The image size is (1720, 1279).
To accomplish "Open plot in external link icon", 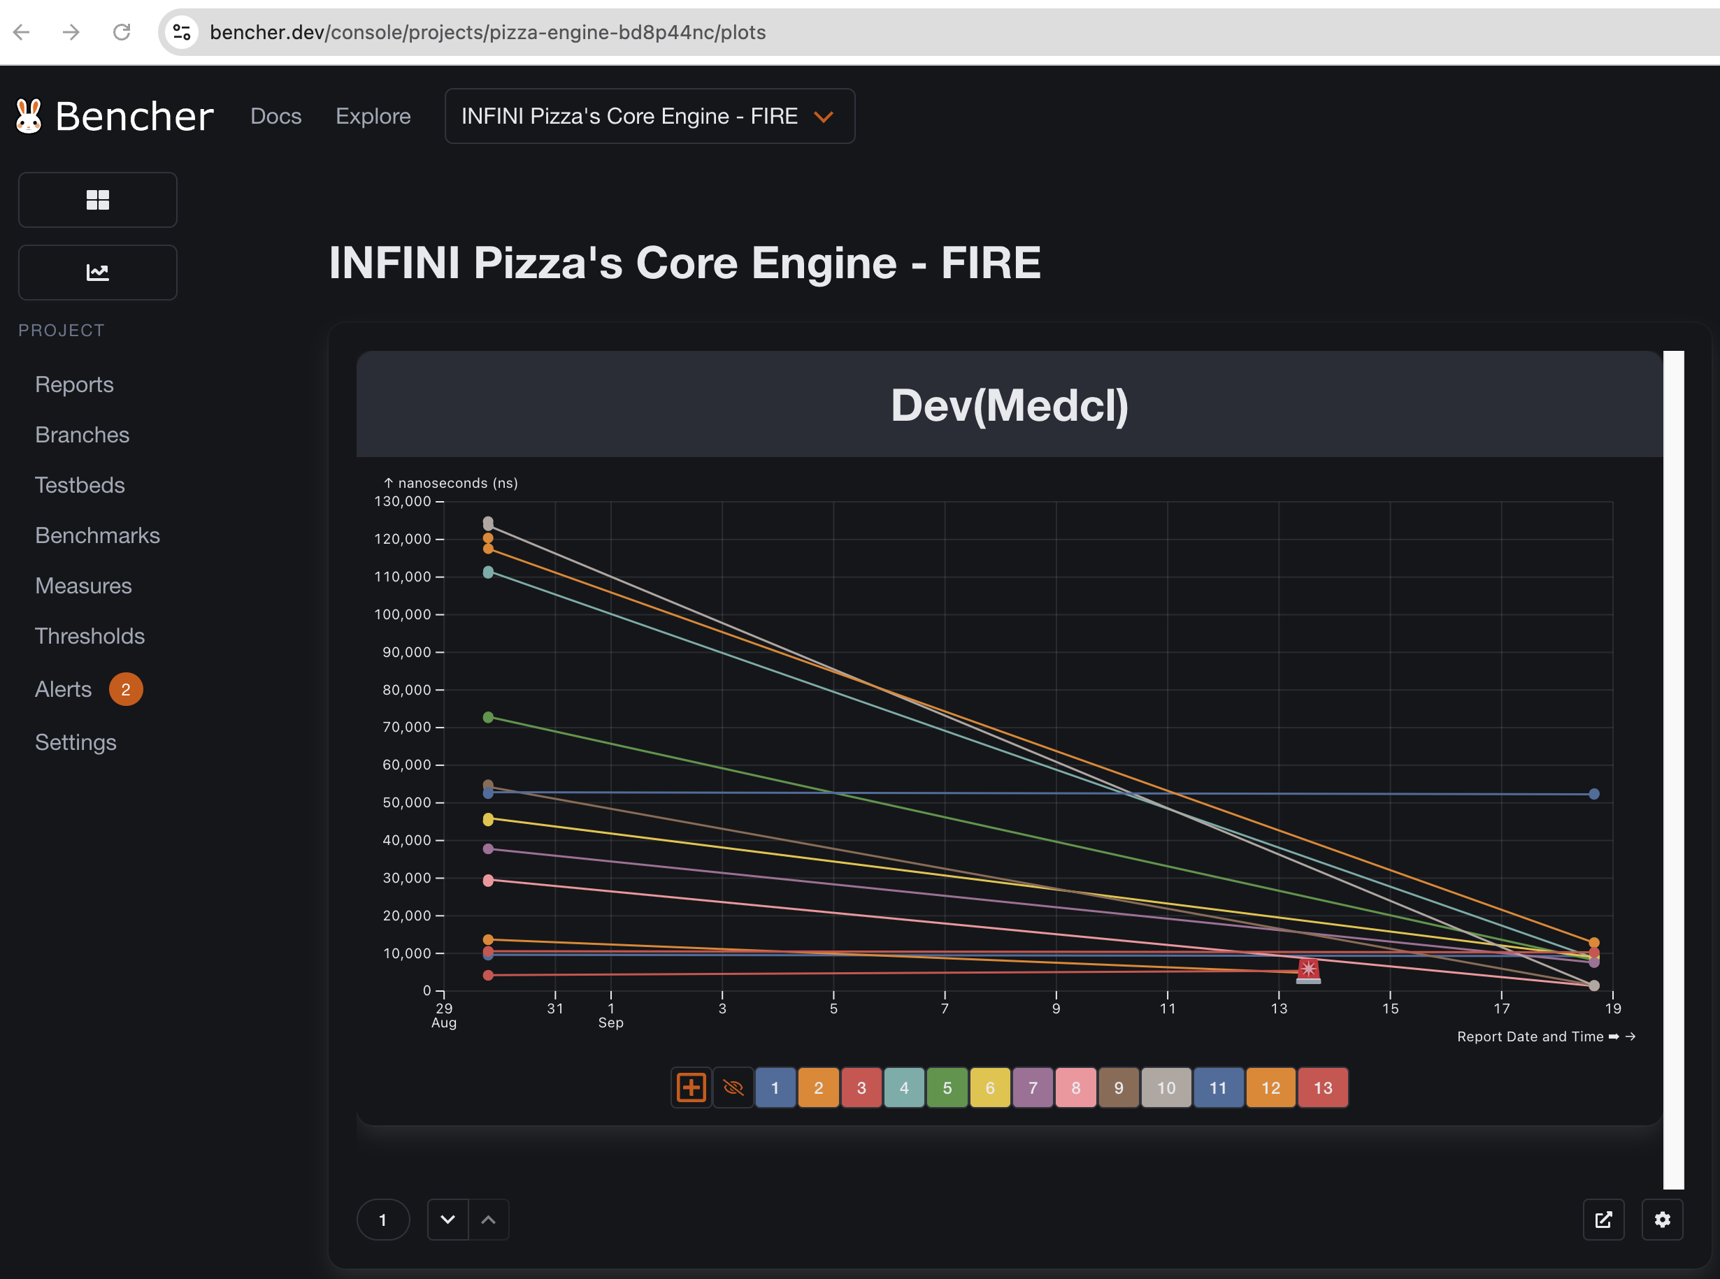I will click(x=1604, y=1220).
